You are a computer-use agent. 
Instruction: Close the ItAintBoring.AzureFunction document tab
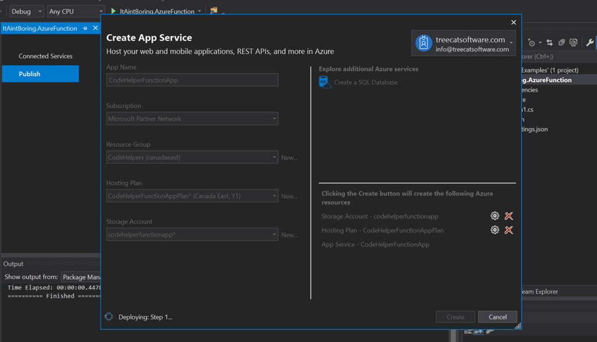coord(96,28)
